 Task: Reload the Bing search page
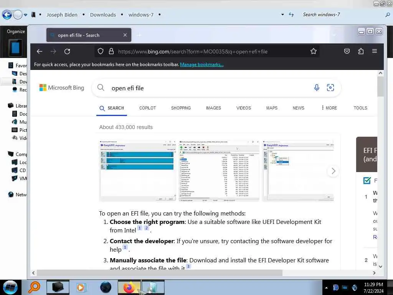click(x=67, y=51)
